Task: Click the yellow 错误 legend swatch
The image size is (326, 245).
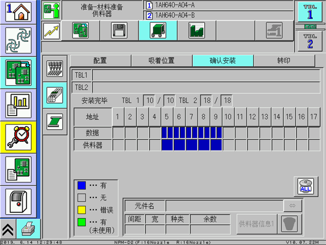Action: (81, 210)
